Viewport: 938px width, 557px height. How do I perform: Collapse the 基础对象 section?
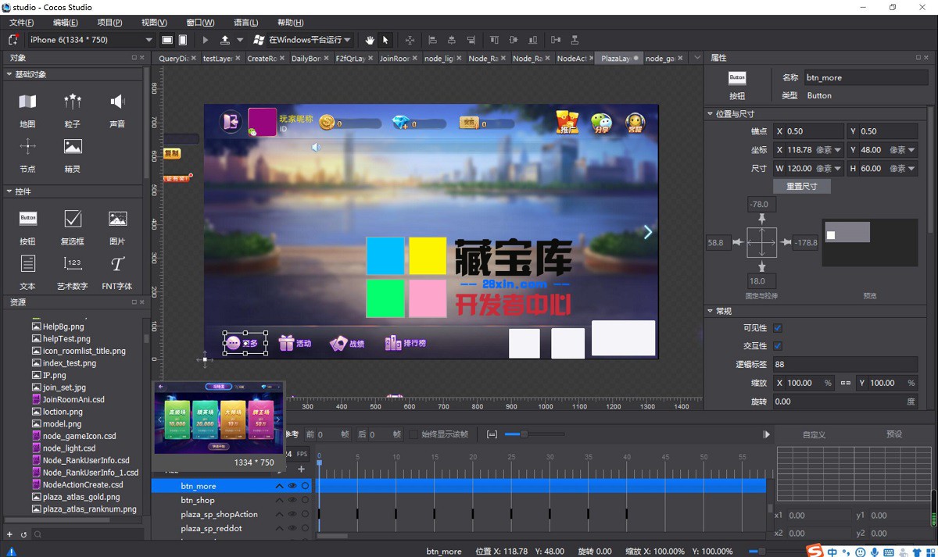[x=9, y=74]
